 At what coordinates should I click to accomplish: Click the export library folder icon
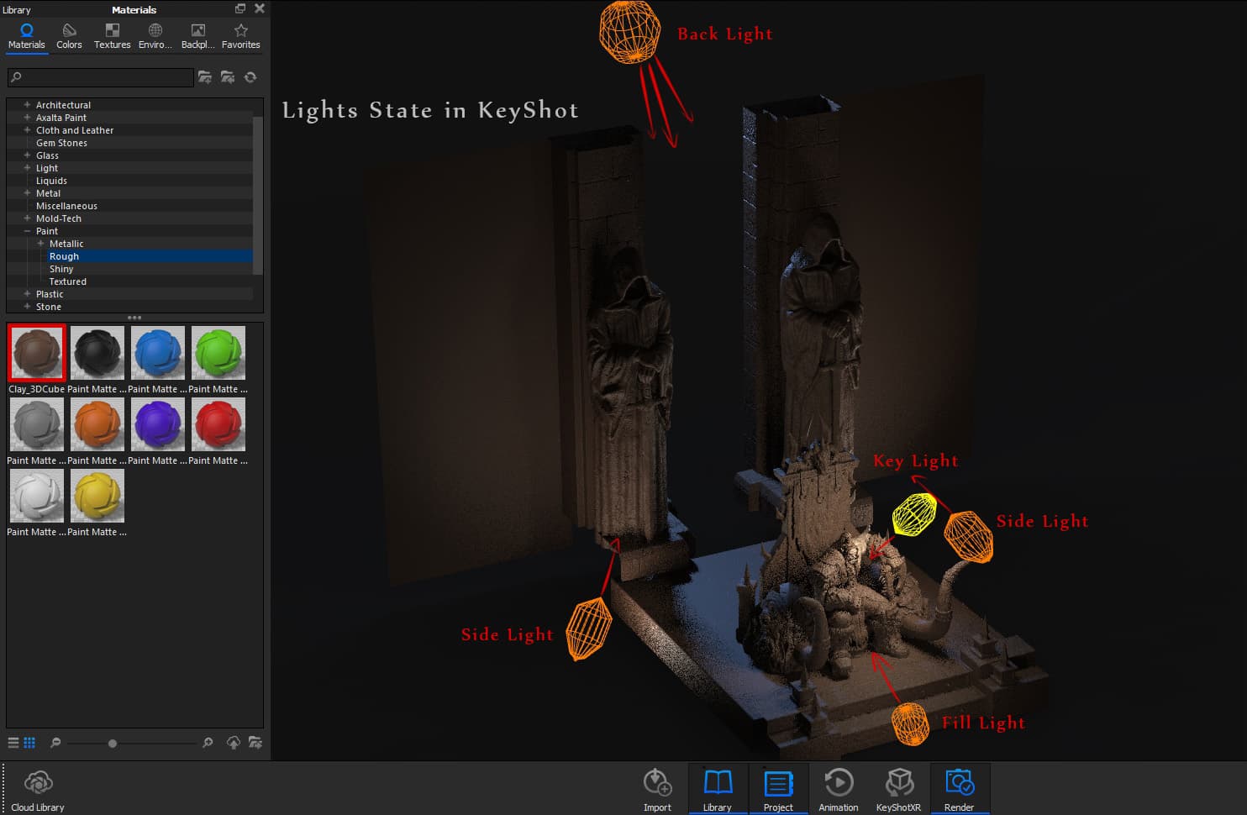point(255,743)
